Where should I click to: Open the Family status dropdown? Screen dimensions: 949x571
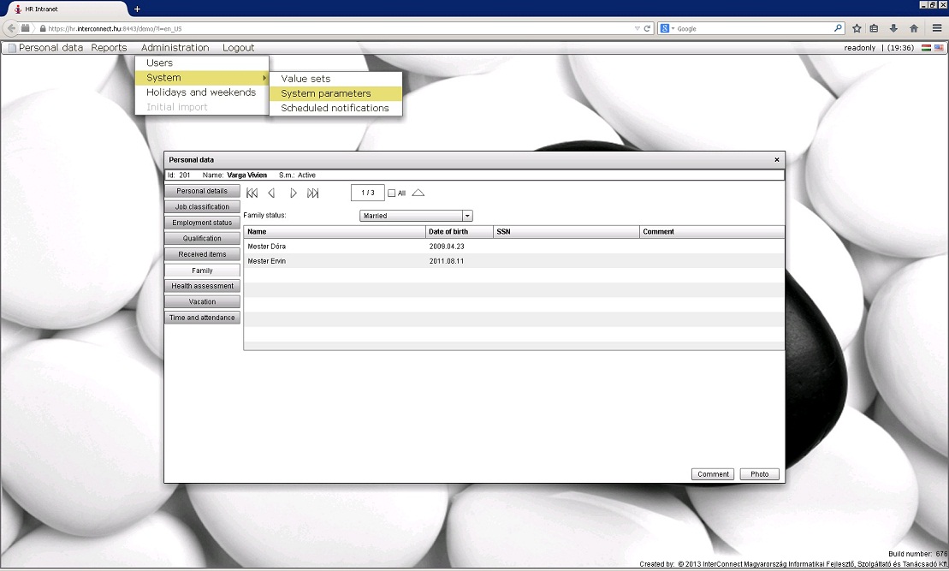pos(467,216)
